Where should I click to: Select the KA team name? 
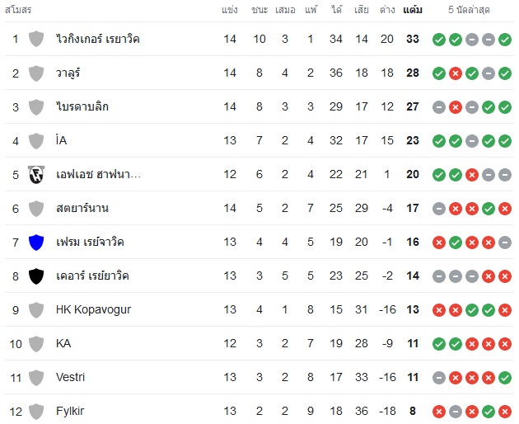pos(63,343)
